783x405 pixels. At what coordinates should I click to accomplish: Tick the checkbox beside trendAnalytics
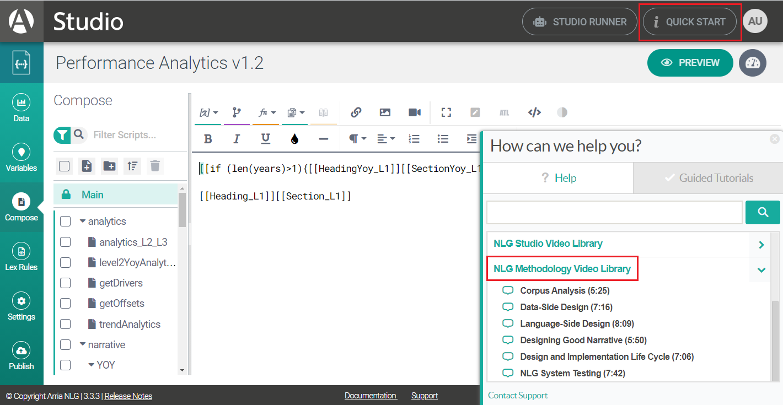coord(65,324)
